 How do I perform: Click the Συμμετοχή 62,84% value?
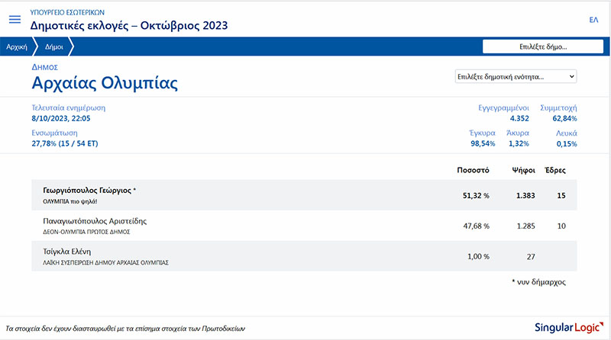pos(564,119)
